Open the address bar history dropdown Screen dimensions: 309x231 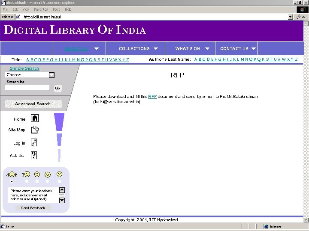[290, 17]
